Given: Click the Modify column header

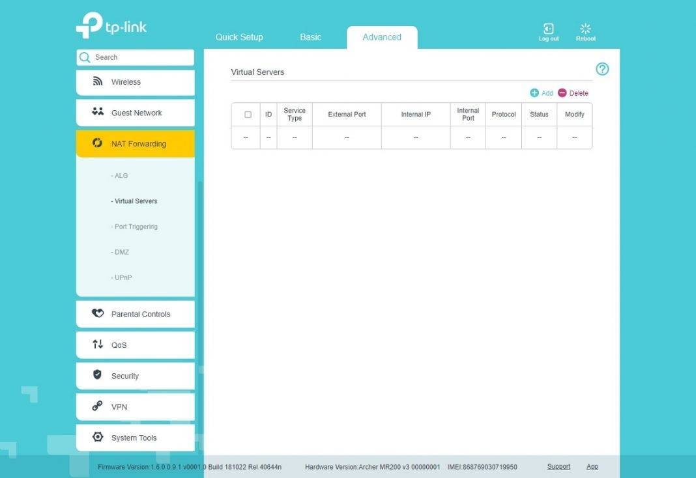Looking at the screenshot, I should coord(574,115).
